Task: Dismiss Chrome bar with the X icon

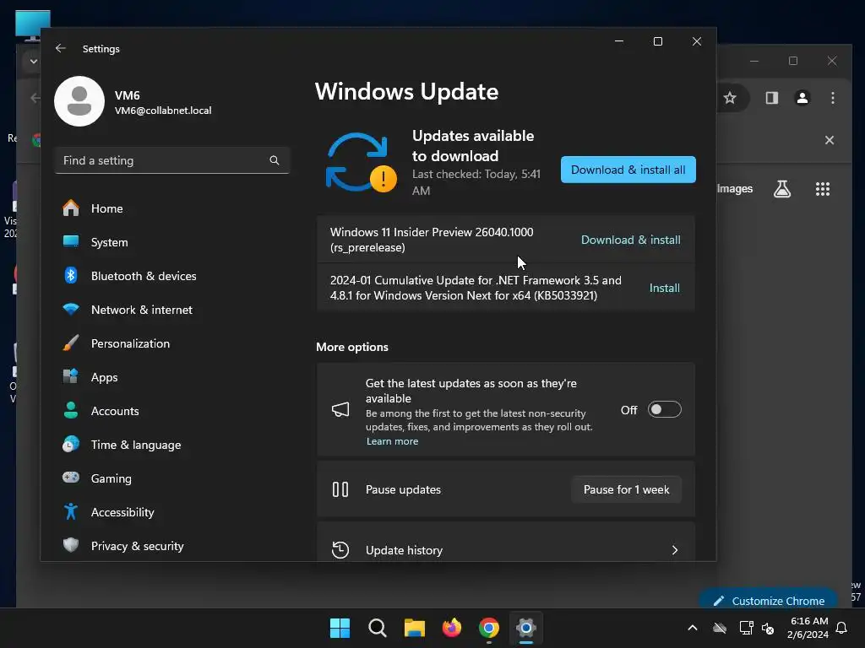Action: [x=830, y=140]
